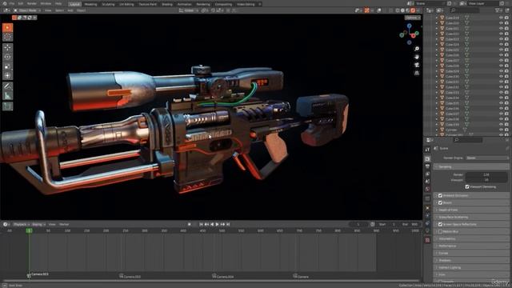
Task: Expand the Depth of Field panel
Action: (x=471, y=210)
